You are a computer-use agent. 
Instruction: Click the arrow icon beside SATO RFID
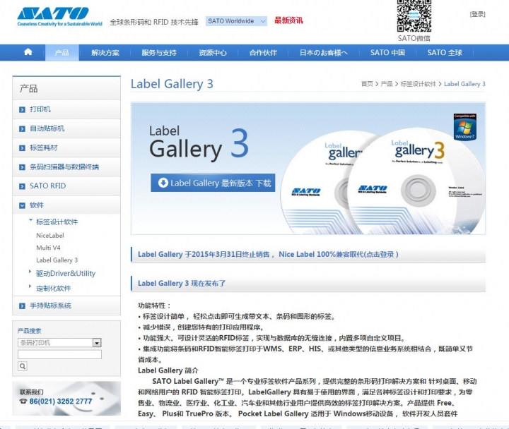pyautogui.click(x=23, y=186)
